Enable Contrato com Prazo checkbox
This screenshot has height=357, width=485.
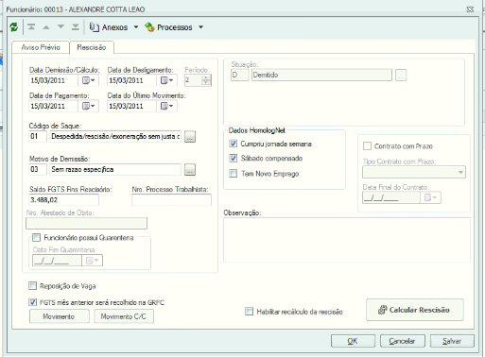point(367,146)
